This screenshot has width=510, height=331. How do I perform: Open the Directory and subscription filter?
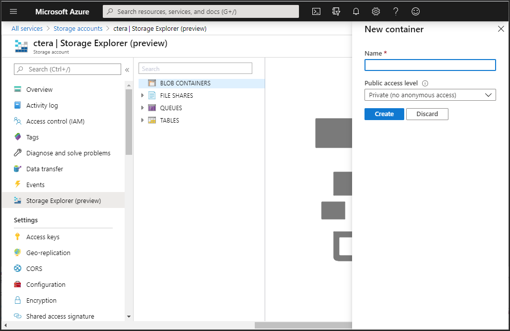pyautogui.click(x=336, y=12)
